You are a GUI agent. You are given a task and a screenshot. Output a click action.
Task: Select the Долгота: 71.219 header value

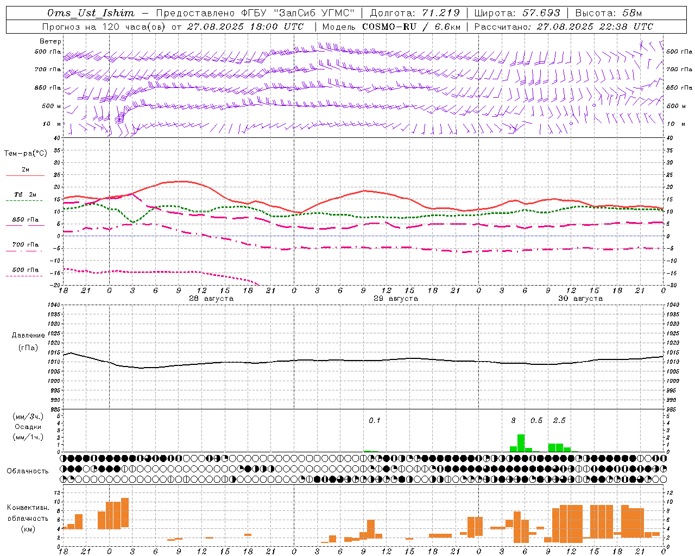coord(415,13)
